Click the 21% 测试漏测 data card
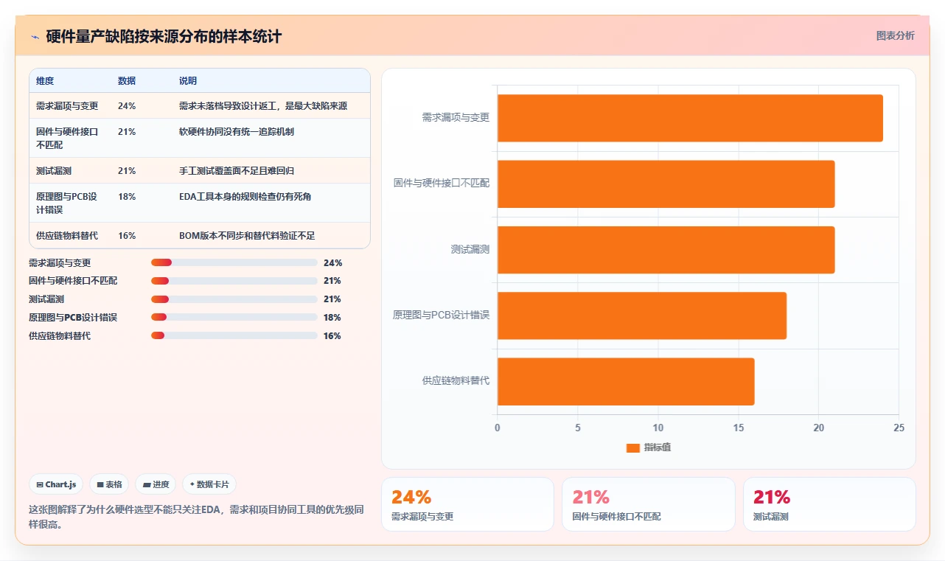Image resolution: width=945 pixels, height=561 pixels. click(829, 504)
